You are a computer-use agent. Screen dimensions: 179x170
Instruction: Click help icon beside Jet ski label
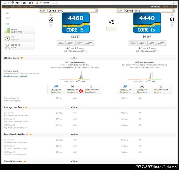pyautogui.click(x=161, y=92)
